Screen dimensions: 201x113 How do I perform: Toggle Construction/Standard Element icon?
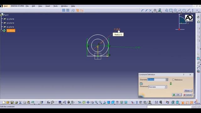pyautogui.click(x=73, y=10)
